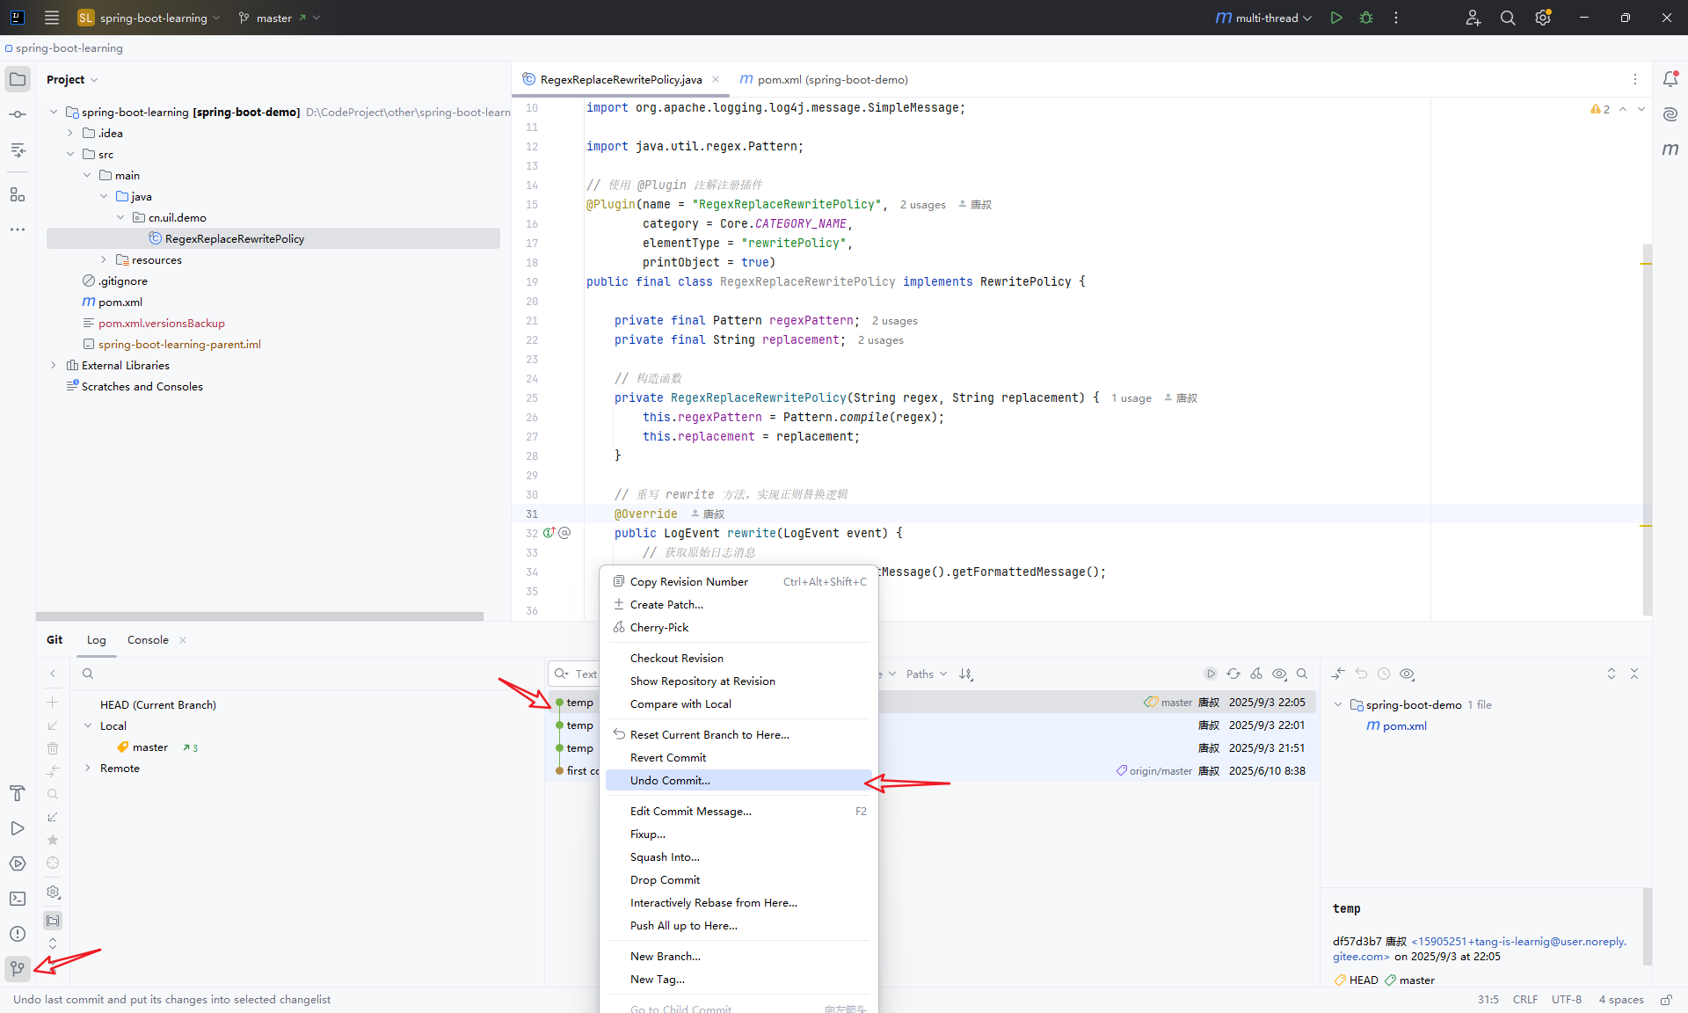The width and height of the screenshot is (1688, 1013).
Task: Open Search Everywhere magnifier icon
Action: (x=1508, y=18)
